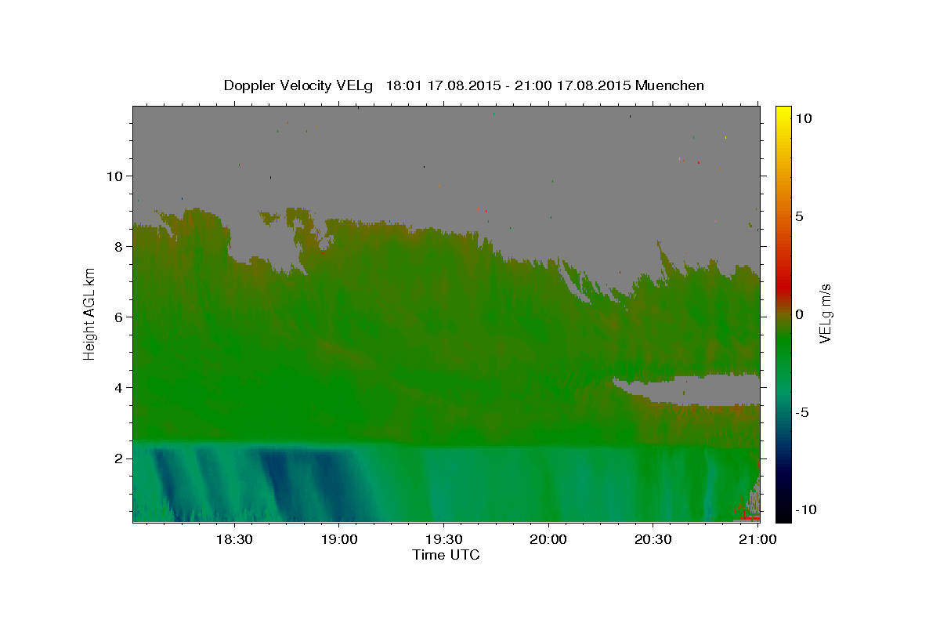Click the colorbar value 5
Viewport: 940px width, 627px height.
(799, 216)
